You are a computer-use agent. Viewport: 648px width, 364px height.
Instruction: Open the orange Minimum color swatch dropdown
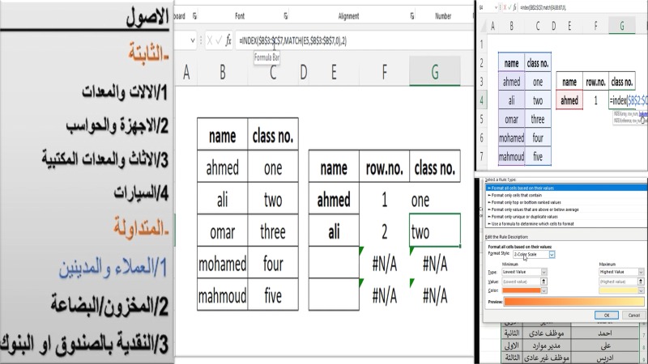[544, 290]
